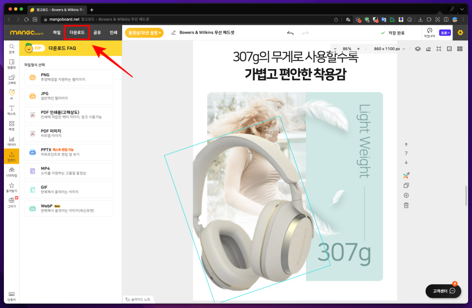Choose the JPG download format
Screen dimensions: 472x308
pos(69,96)
